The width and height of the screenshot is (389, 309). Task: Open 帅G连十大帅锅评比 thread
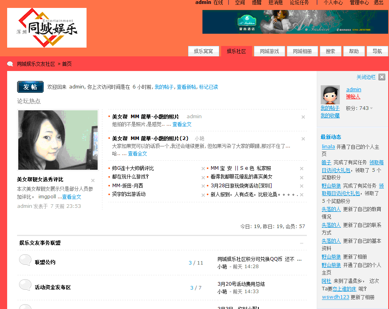point(133,169)
